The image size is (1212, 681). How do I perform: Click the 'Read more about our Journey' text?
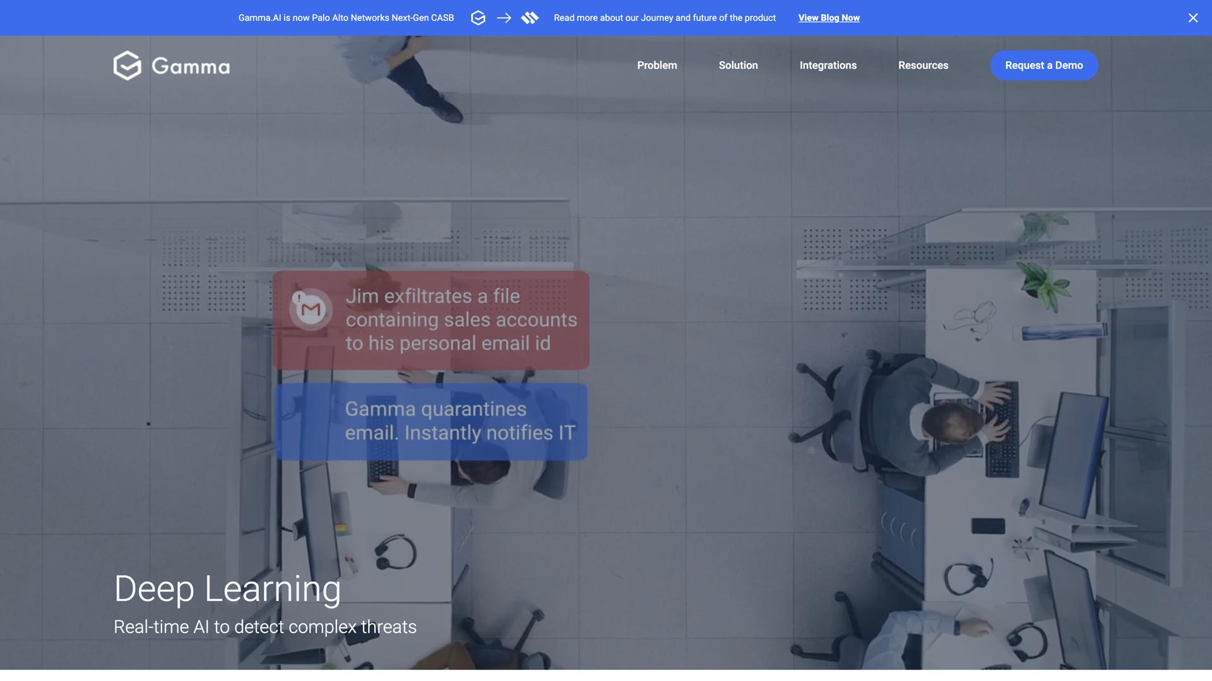point(664,18)
